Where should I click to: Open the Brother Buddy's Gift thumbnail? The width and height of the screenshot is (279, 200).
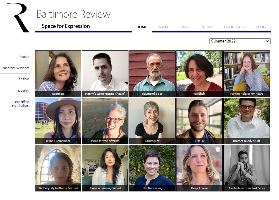[x=247, y=121]
